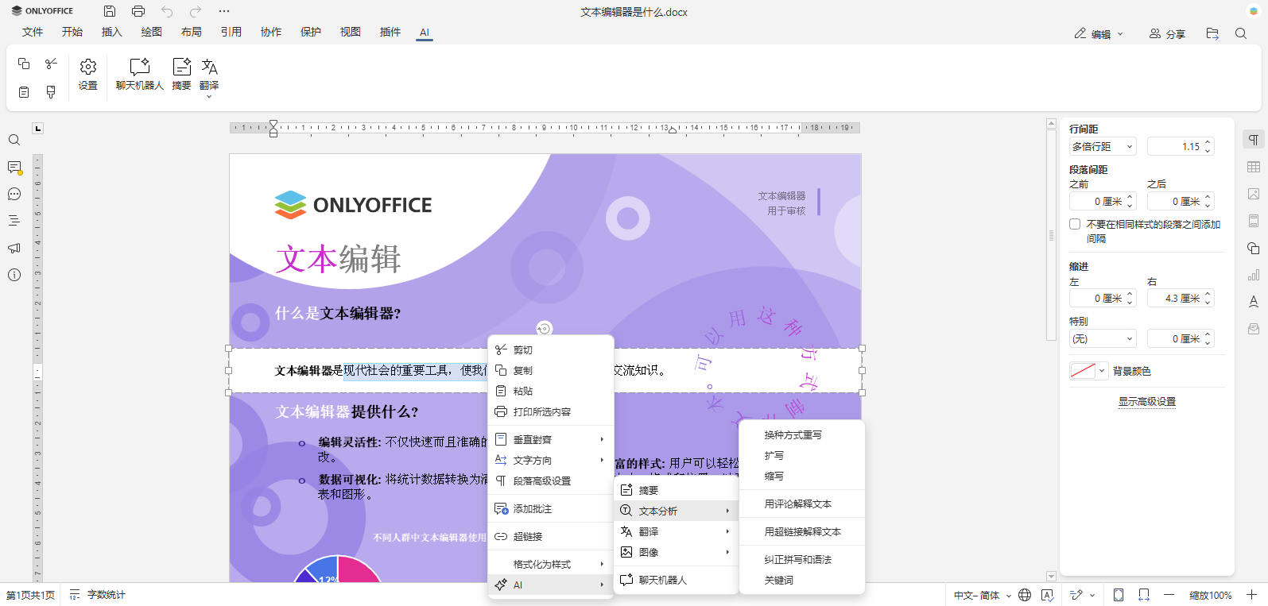
Task: Click the spell check icon in status bar
Action: coord(1047,595)
